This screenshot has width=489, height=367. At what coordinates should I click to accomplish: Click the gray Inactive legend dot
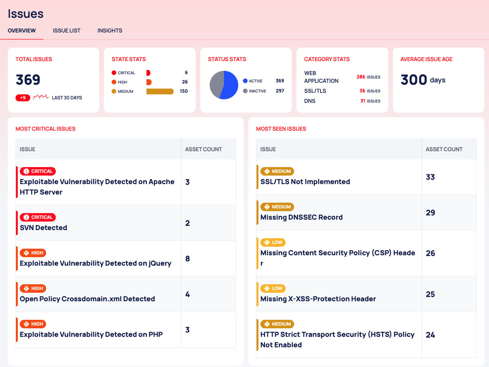(x=245, y=91)
